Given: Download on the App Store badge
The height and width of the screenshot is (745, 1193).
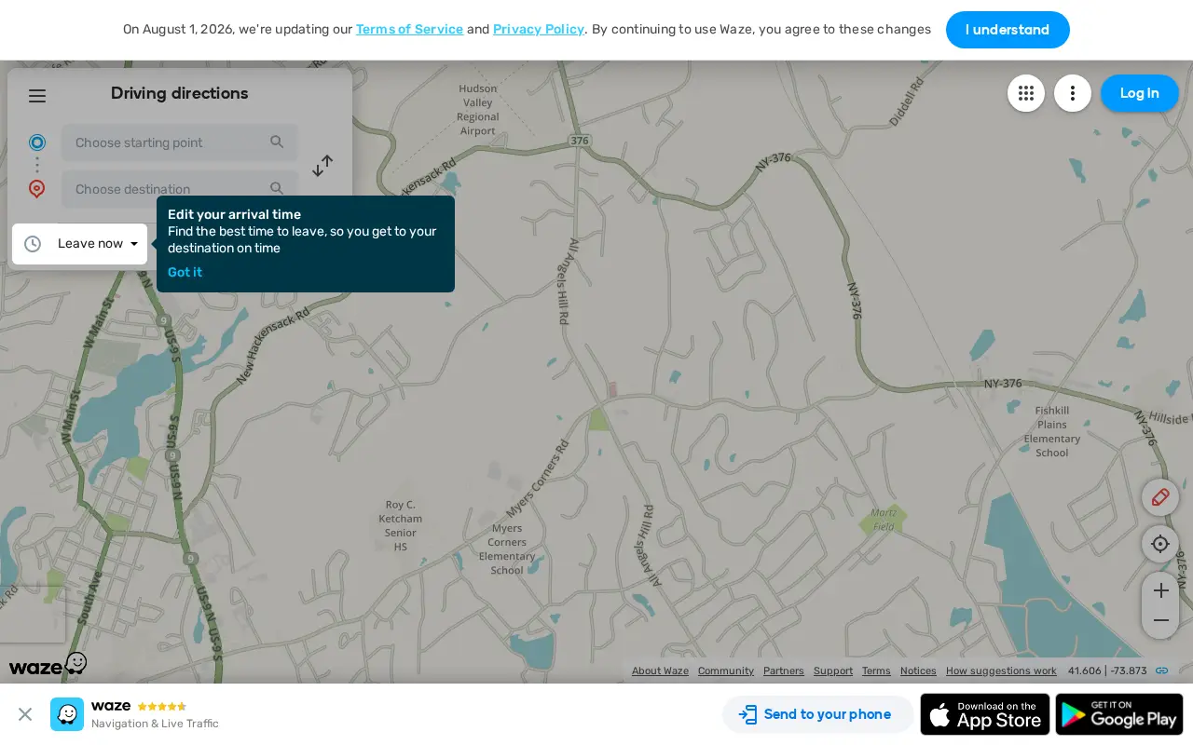Looking at the screenshot, I should (x=985, y=714).
